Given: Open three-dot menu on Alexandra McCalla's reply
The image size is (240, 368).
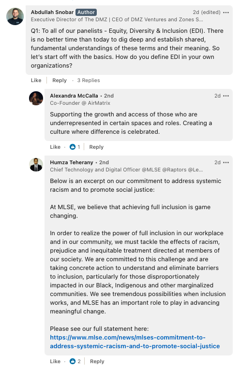Looking at the screenshot, I should click(x=226, y=96).
